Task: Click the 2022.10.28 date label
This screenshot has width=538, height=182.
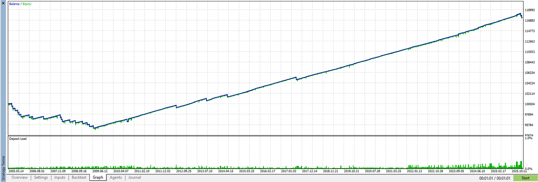Action: tap(435, 171)
